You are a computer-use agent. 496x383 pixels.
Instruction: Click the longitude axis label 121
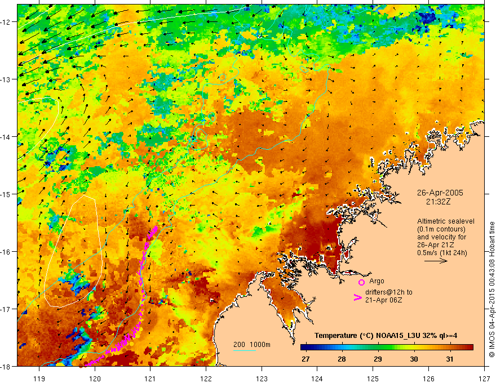pos(150,378)
